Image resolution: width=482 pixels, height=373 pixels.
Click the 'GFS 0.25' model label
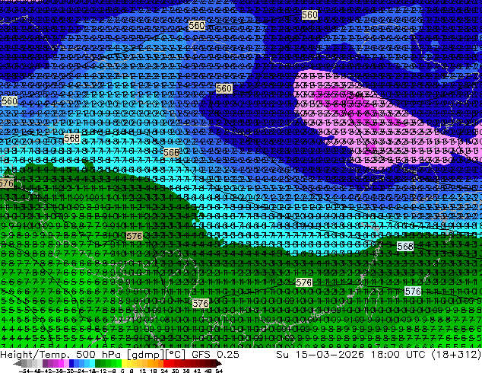[x=215, y=354]
